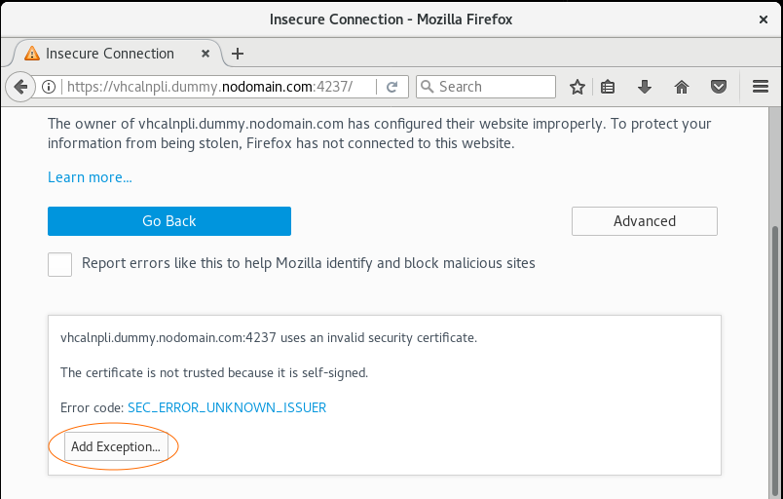Close the Insecure Connection tab

click(x=205, y=54)
